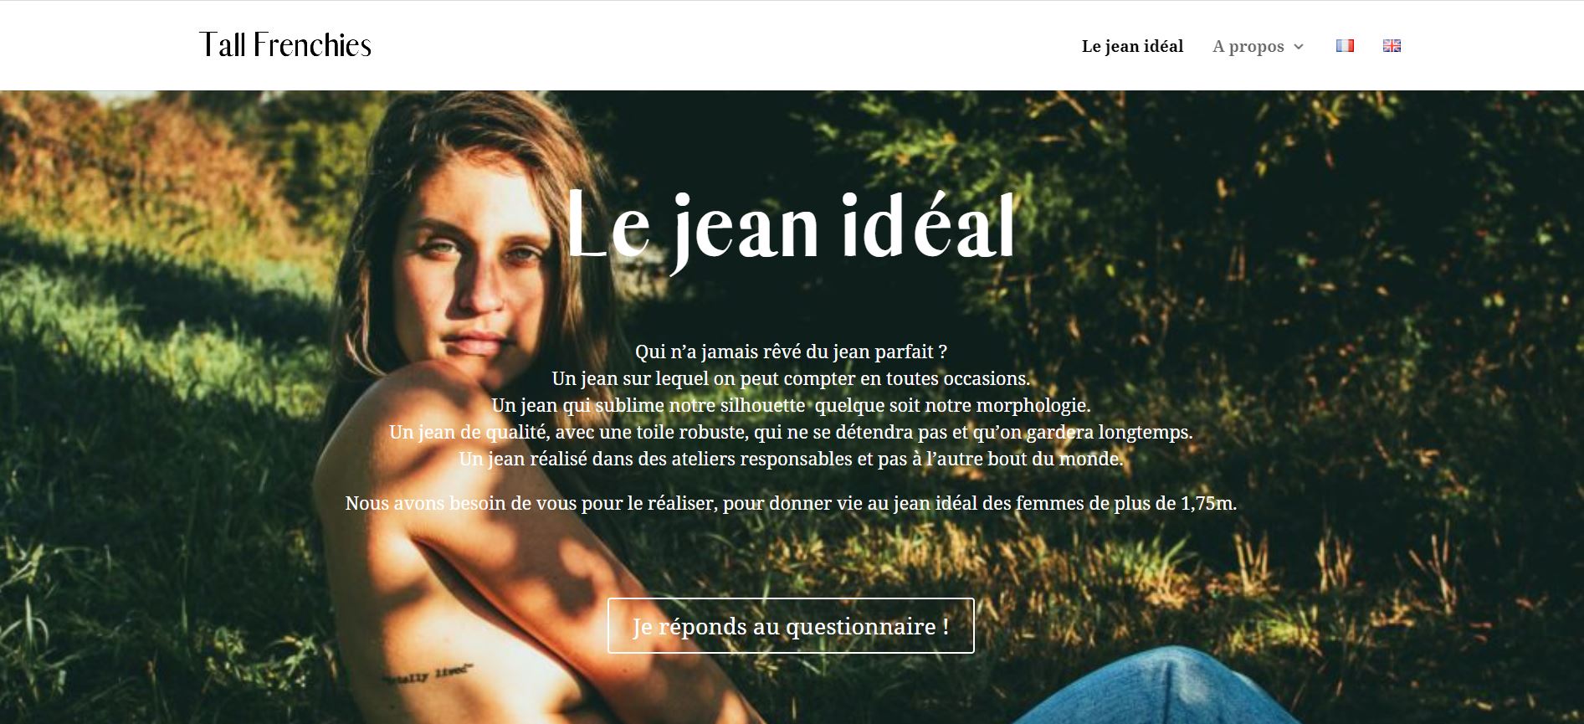Click the sentence about counting on it en toutes occasions
Screen dimensions: 1584x724
pos(791,378)
